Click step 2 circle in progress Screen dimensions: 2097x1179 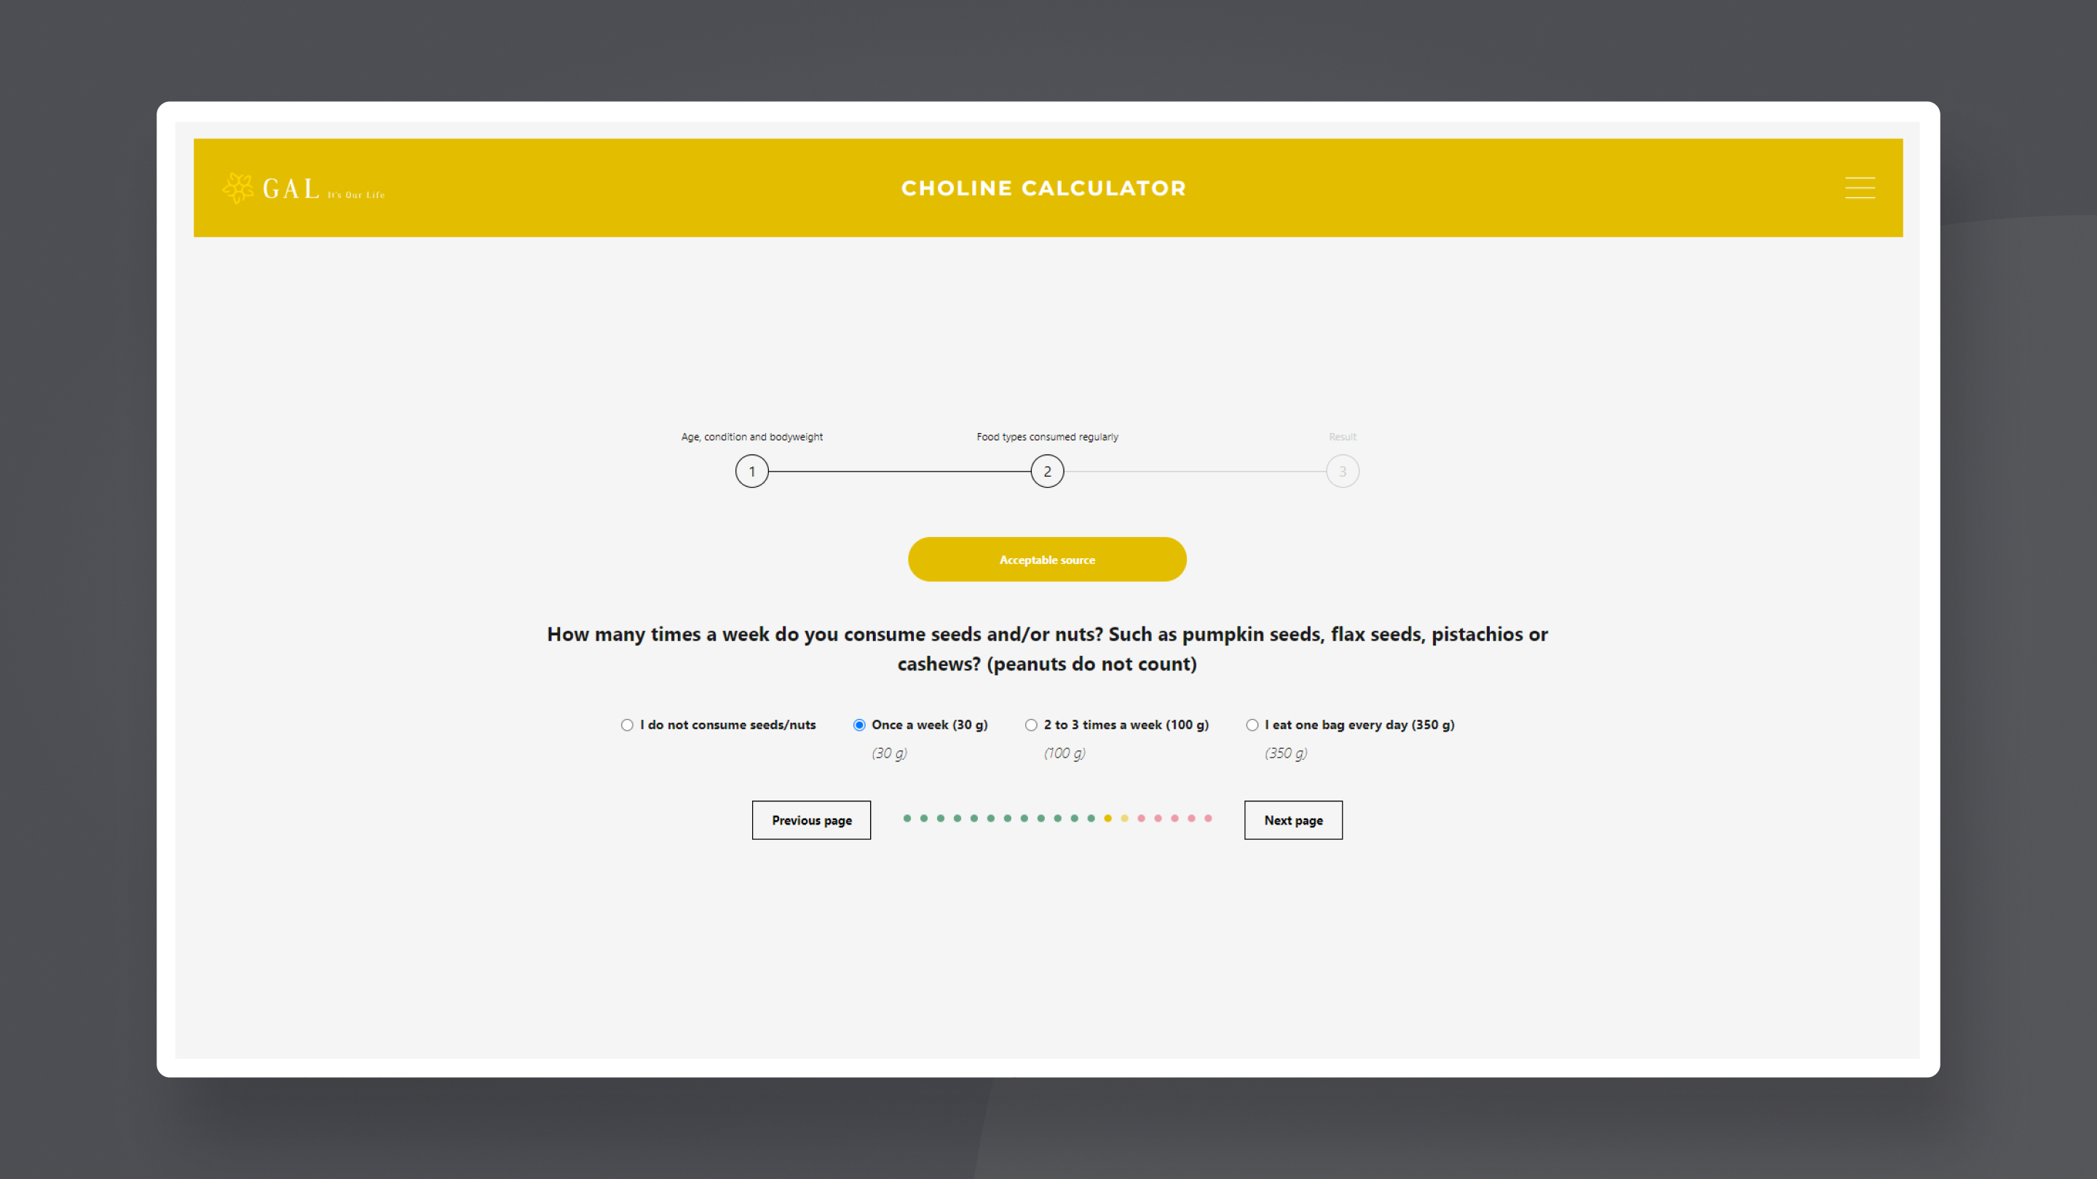(x=1047, y=471)
